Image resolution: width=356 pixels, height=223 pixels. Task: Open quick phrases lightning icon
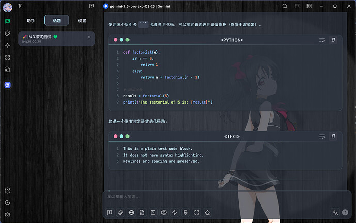pyautogui.click(x=174, y=212)
